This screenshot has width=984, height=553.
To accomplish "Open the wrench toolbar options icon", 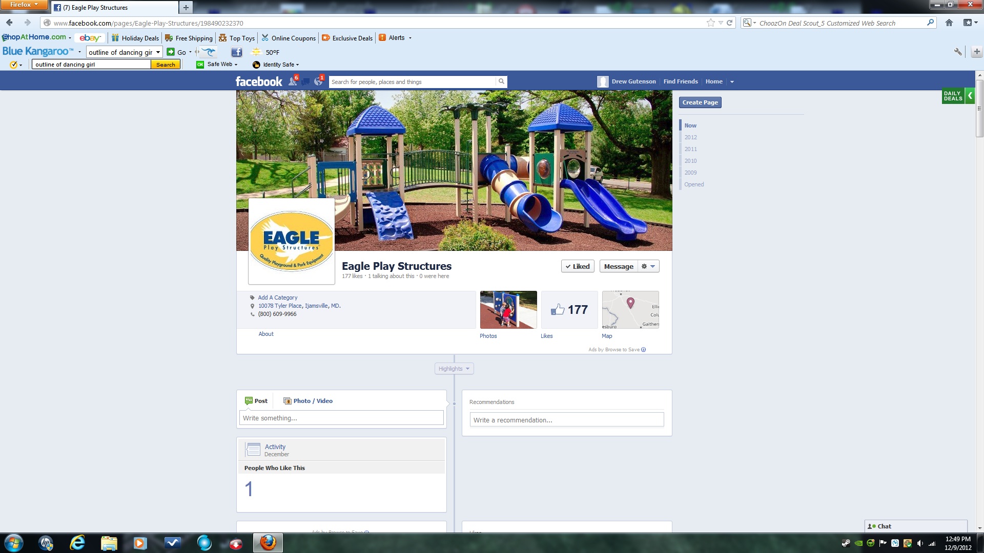I will (x=957, y=52).
